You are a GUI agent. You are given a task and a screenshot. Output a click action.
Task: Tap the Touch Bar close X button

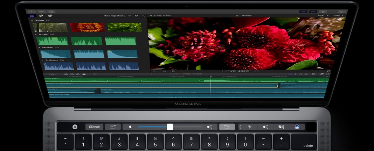pos(75,127)
